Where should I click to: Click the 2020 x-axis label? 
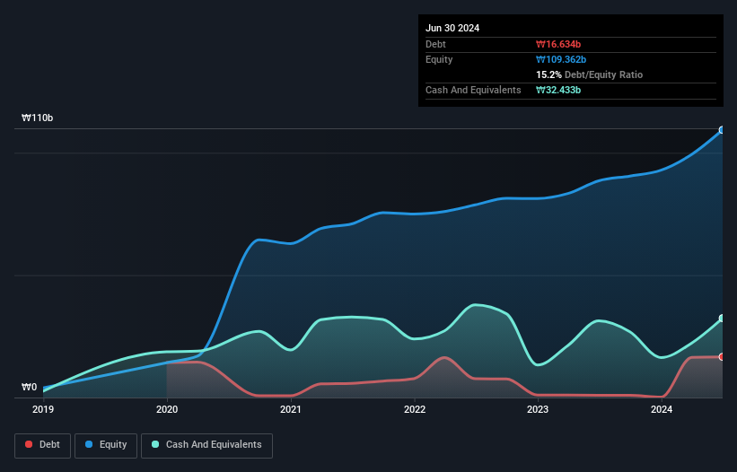[x=167, y=409]
